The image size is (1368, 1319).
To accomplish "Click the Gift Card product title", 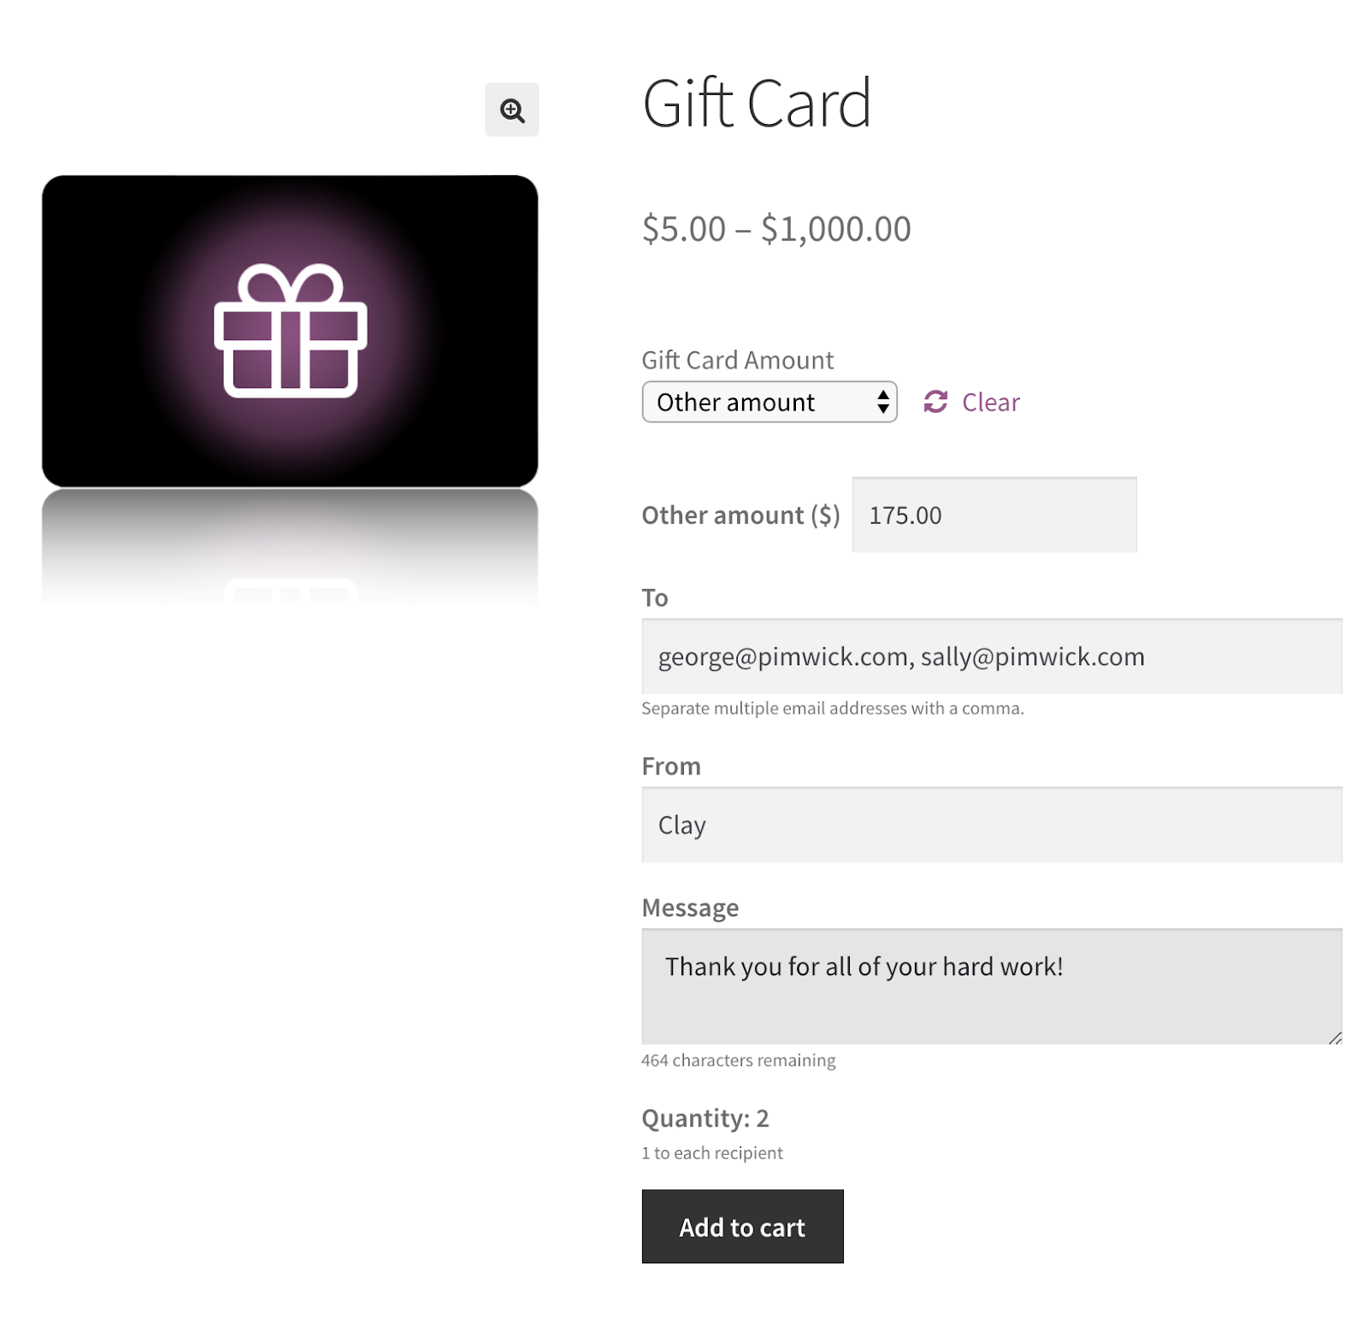I will click(757, 103).
